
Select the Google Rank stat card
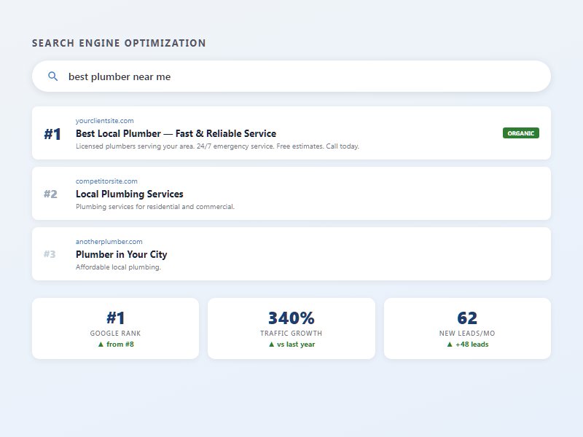(115, 328)
